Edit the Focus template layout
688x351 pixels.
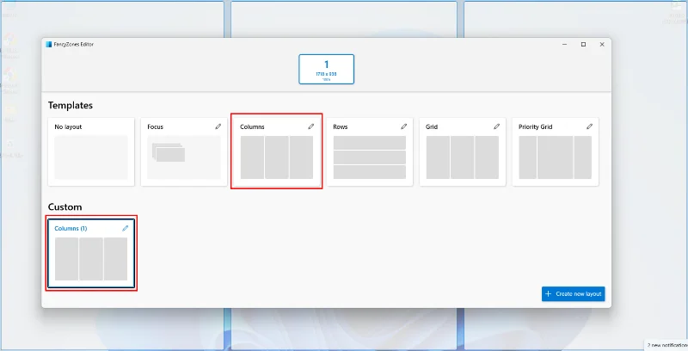point(218,126)
